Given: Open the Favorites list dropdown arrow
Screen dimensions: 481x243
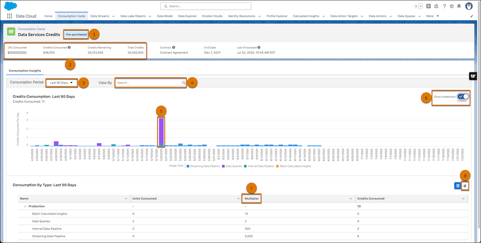Looking at the screenshot, I should [x=421, y=6].
